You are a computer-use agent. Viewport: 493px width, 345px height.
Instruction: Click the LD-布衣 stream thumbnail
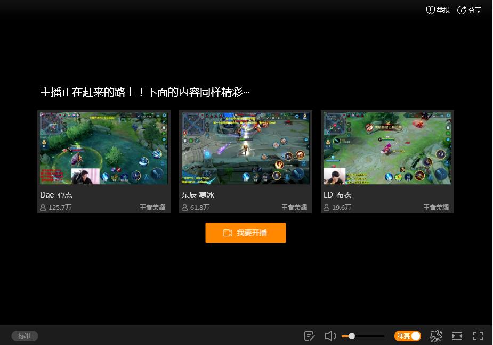tap(387, 148)
